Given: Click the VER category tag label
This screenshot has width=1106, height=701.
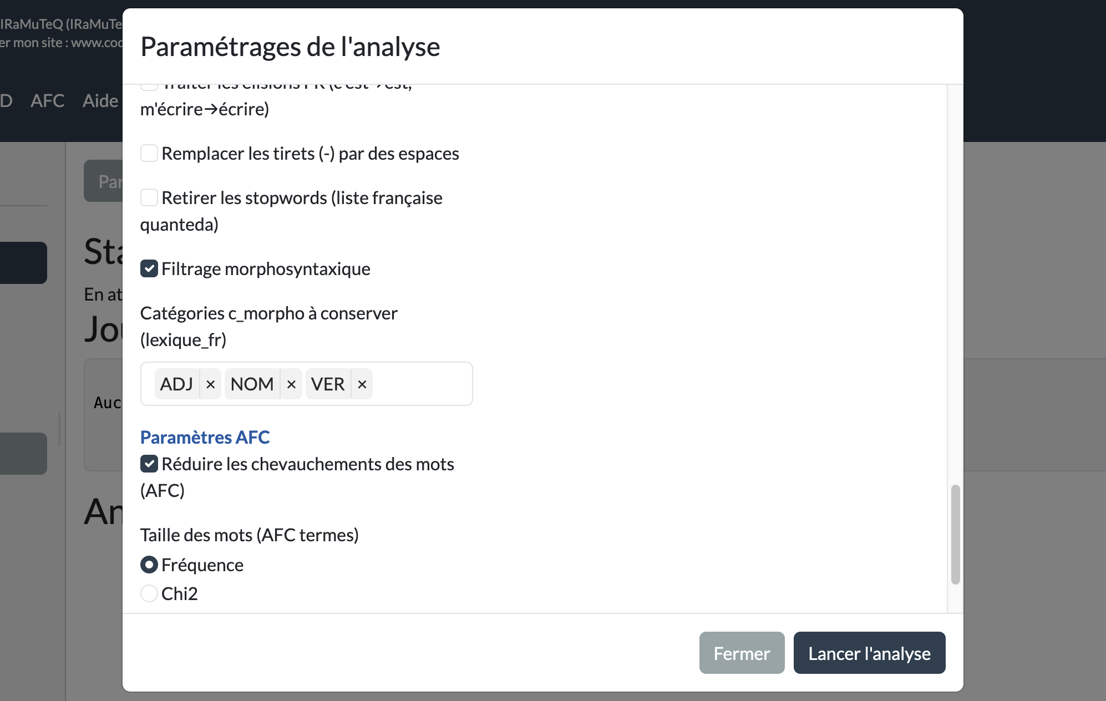Looking at the screenshot, I should click(328, 384).
